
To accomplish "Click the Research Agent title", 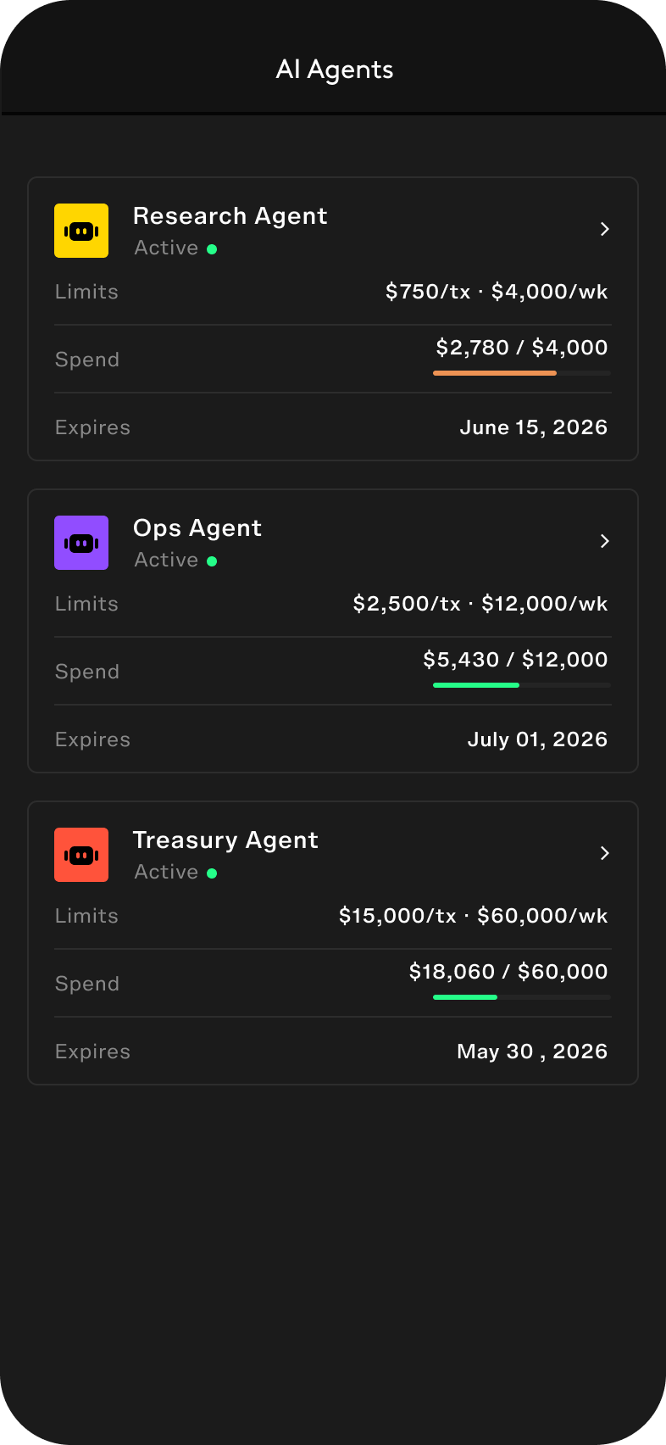I will coord(230,216).
